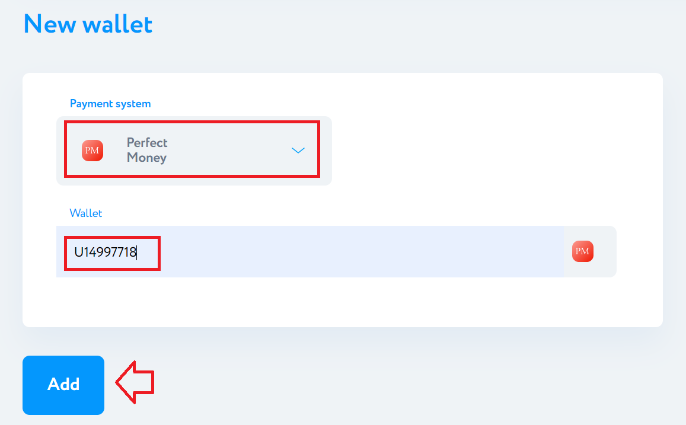Click the PM logo inside the Payment system selector
Screen dimensions: 686x425
click(92, 151)
